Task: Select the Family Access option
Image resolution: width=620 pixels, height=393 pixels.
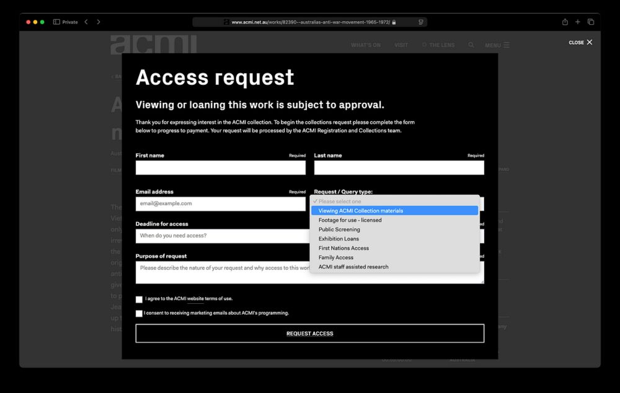Action: 394,257
